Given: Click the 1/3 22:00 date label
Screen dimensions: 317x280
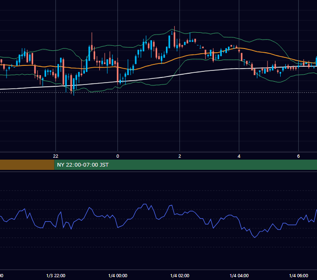Looking at the screenshot, I should coord(56,275).
